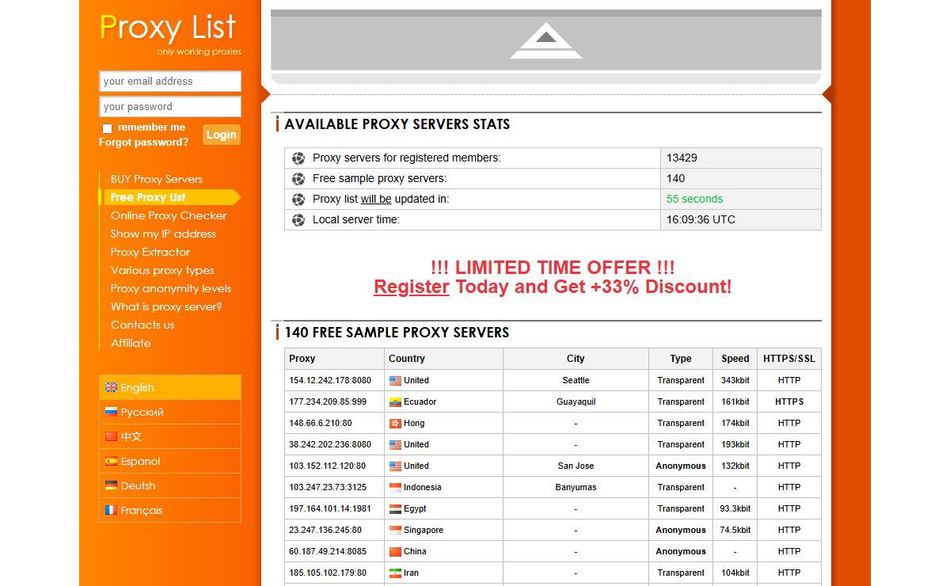Click the Register link in the offer
The height and width of the screenshot is (586, 950).
(x=411, y=287)
